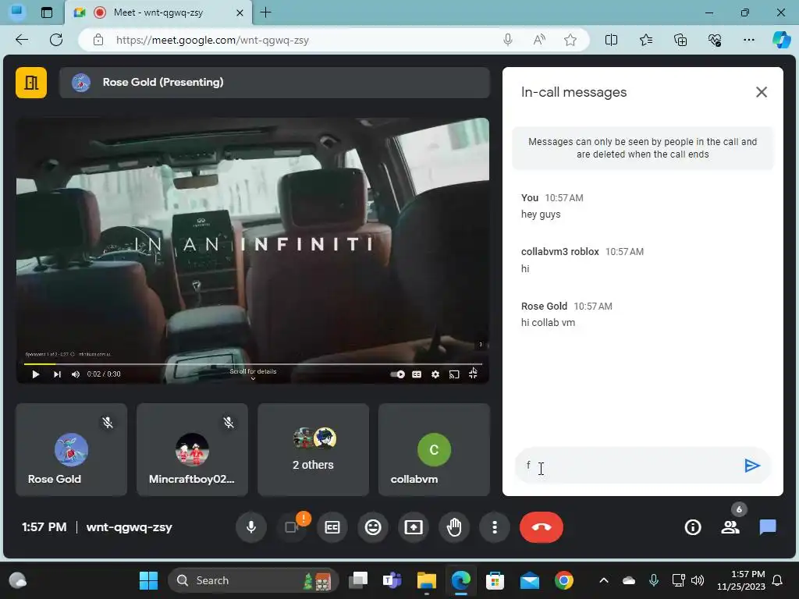This screenshot has width=799, height=599.
Task: Open the emoji reactions
Action: (x=373, y=527)
